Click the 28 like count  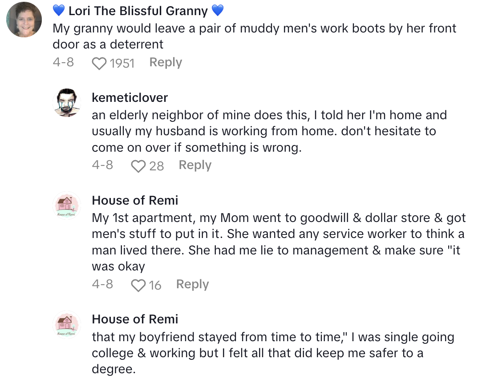click(x=156, y=166)
